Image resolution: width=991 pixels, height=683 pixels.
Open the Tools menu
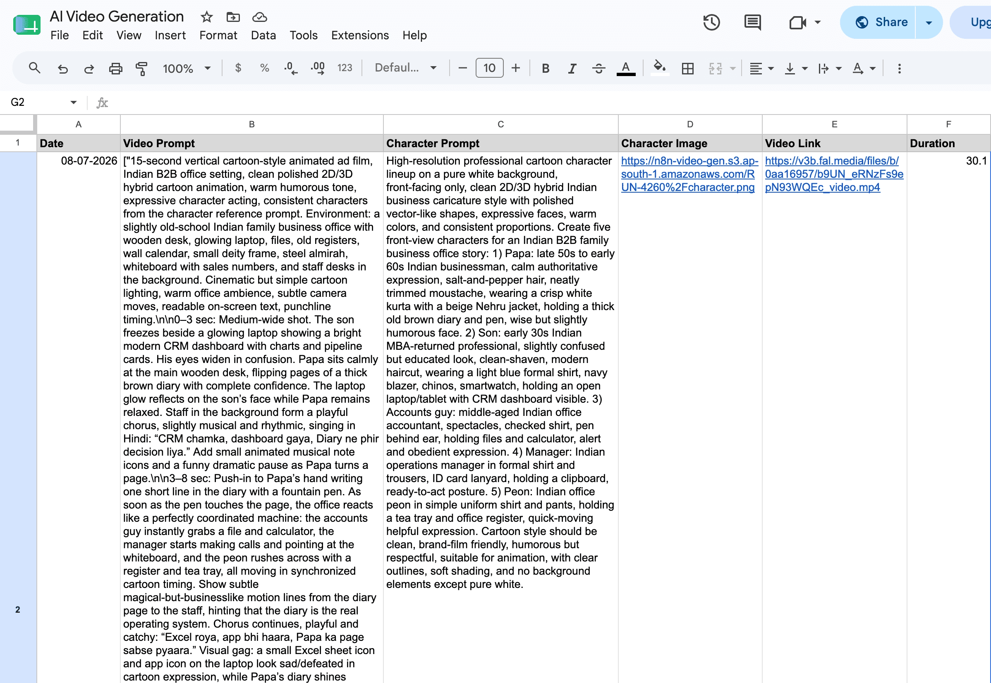pyautogui.click(x=304, y=35)
